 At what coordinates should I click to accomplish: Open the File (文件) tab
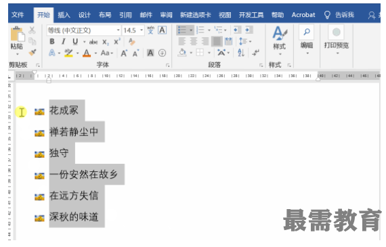(x=18, y=15)
